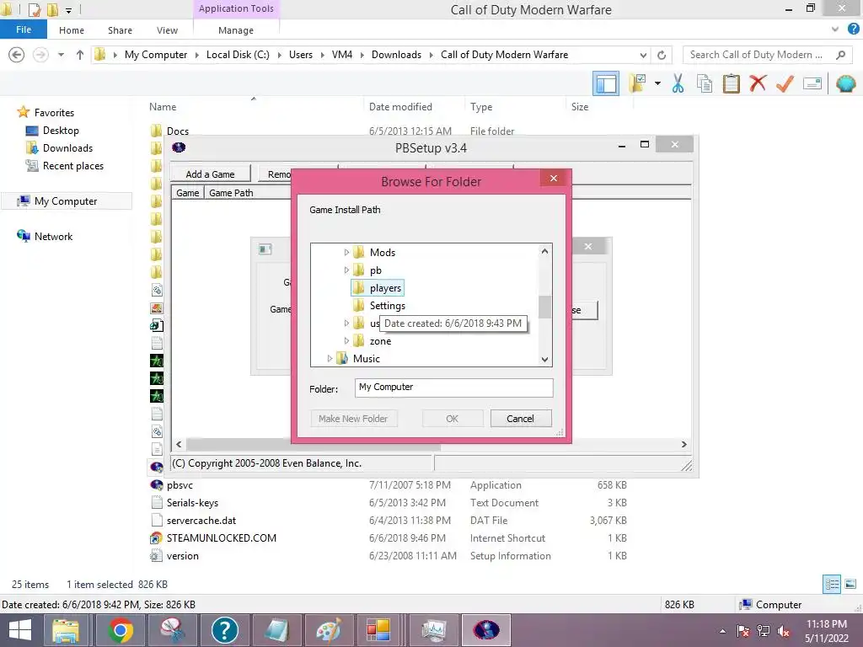
Task: Click the folder tree scrollbar thumb
Action: pyautogui.click(x=545, y=307)
